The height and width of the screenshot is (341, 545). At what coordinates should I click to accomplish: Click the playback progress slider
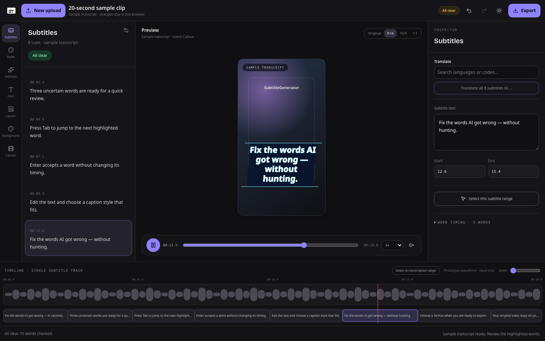coord(271,245)
